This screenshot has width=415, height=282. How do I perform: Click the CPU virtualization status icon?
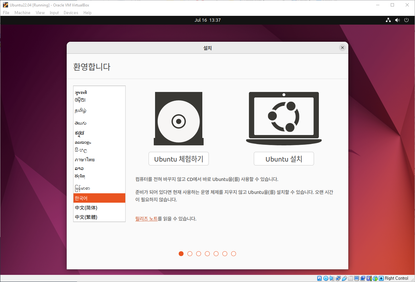point(369,278)
